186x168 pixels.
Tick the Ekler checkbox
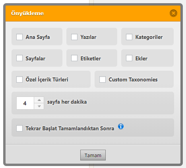pyautogui.click(x=129, y=58)
